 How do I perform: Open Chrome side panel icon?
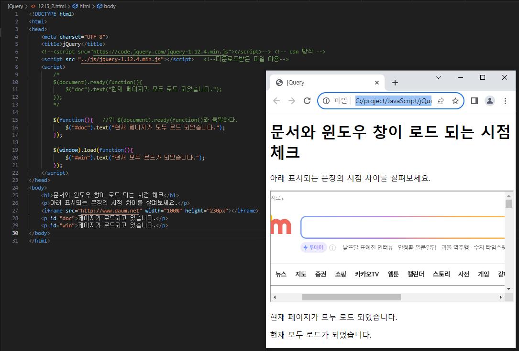475,101
